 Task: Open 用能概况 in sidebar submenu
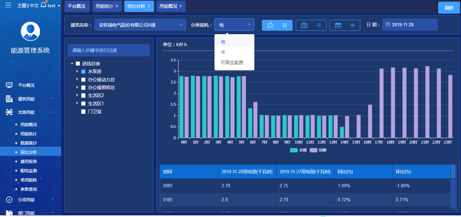click(29, 125)
